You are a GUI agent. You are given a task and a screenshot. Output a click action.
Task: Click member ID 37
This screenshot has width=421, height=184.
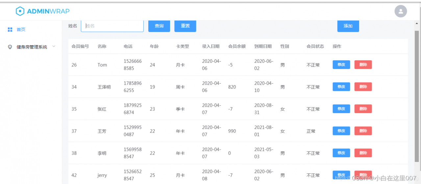click(x=74, y=131)
